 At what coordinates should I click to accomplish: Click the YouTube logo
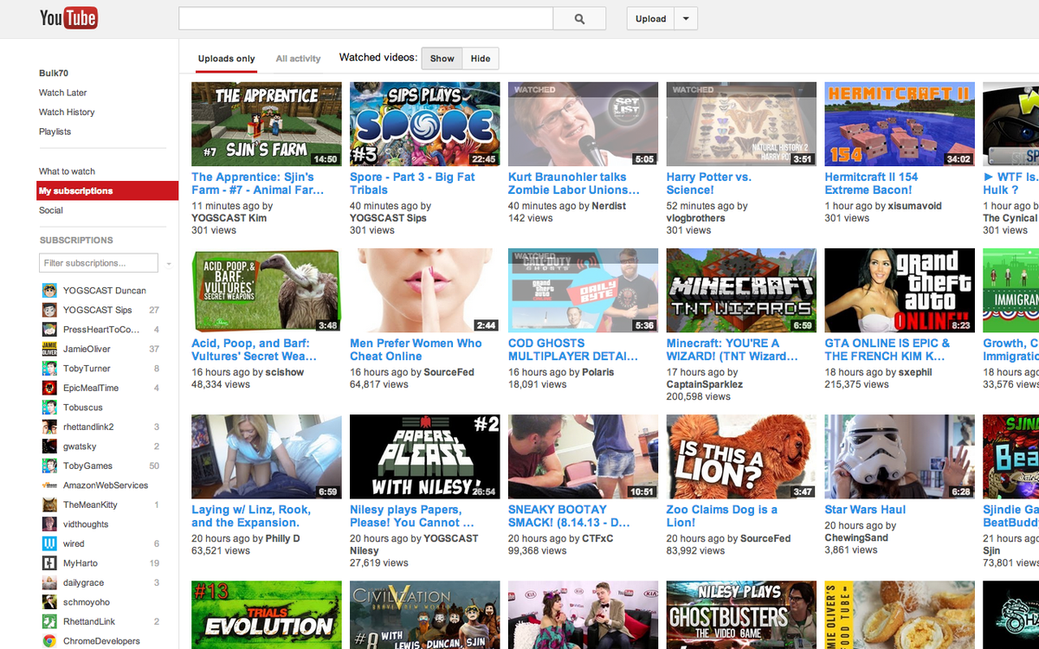pos(68,17)
